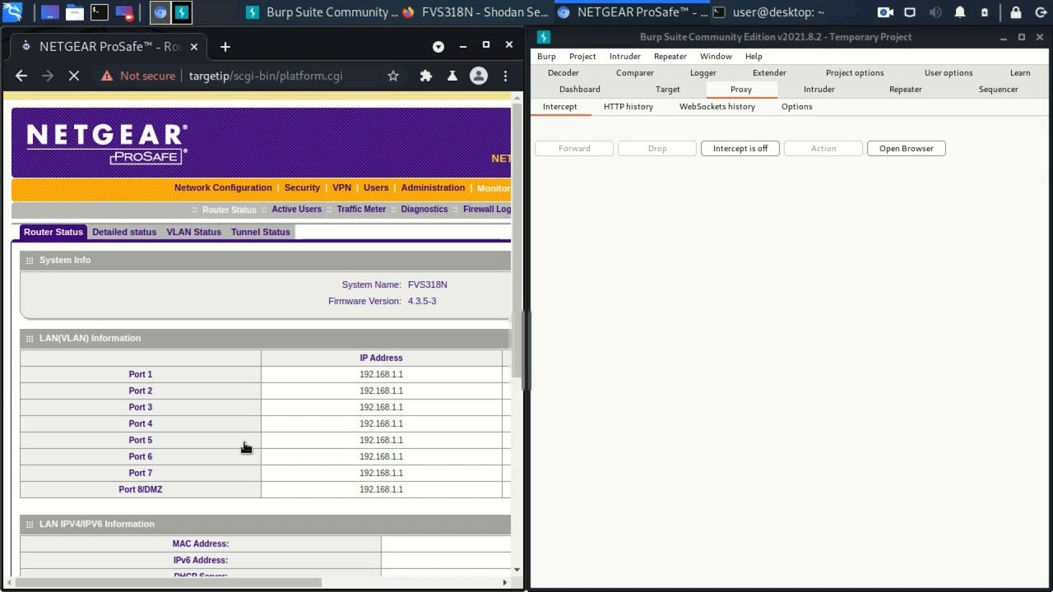Open the Kali Linux applications menu
1053x592 pixels.
tap(12, 12)
